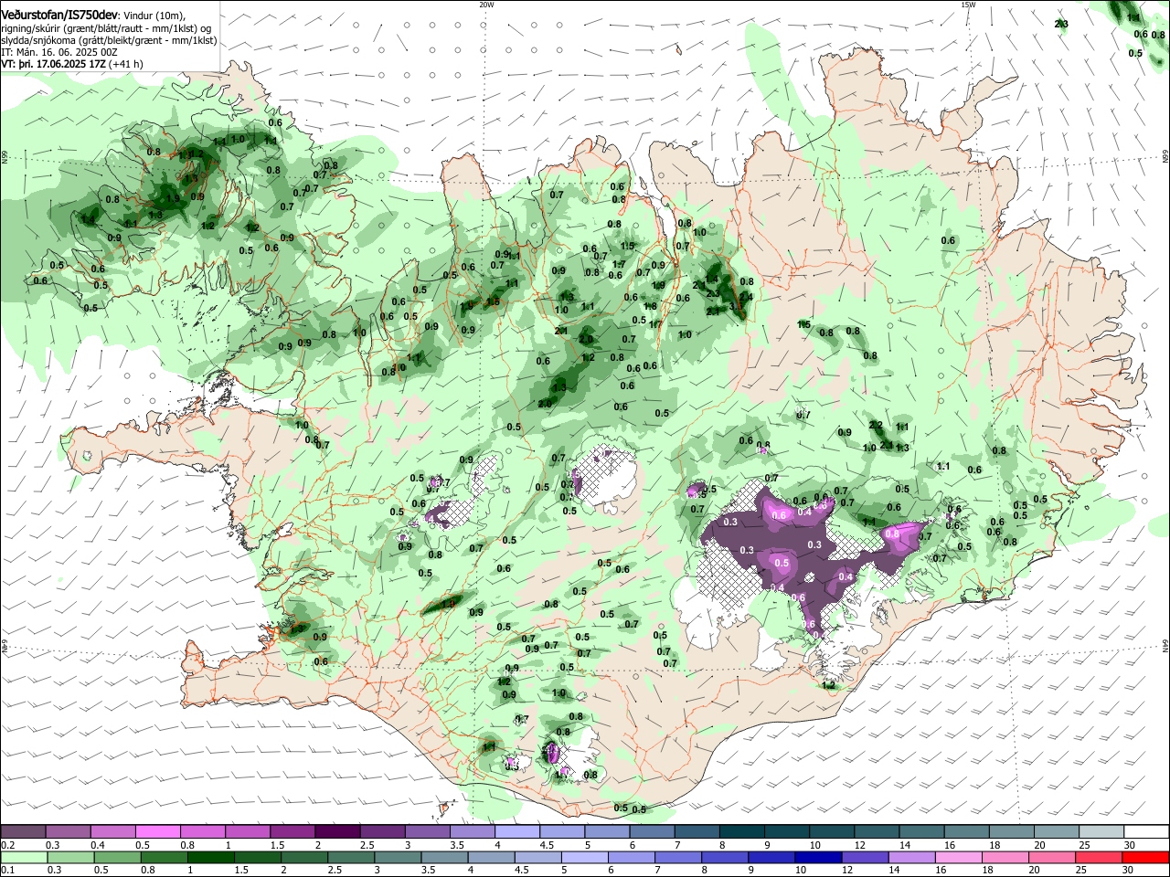Select the 12 swatch on the snow scale
1170x877 pixels.
coord(877,831)
